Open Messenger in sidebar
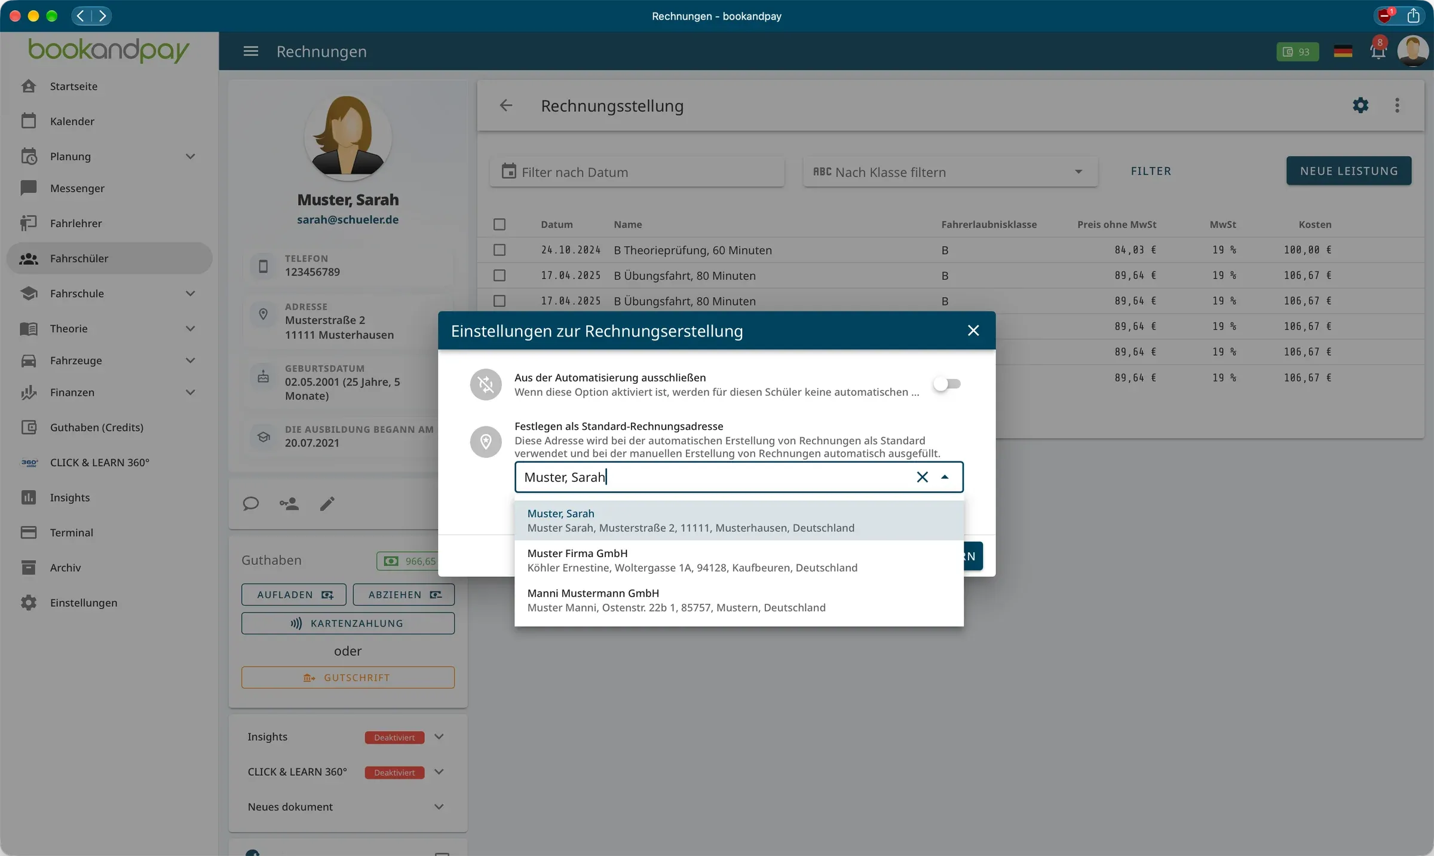Screen dimensions: 1434x856 109,188
